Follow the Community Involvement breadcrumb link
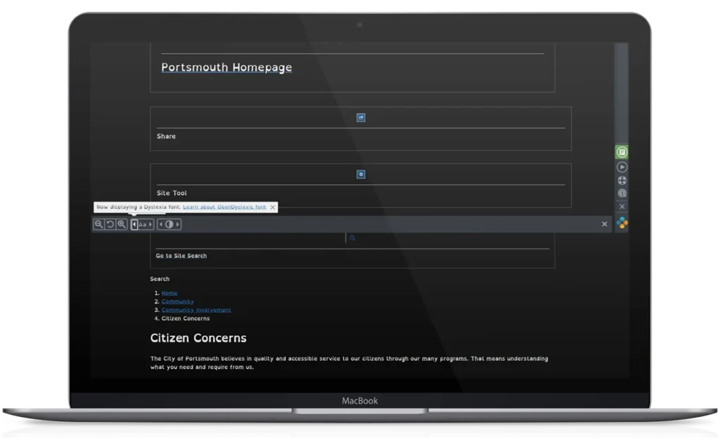Screen dimensions: 720x438 [x=197, y=309]
